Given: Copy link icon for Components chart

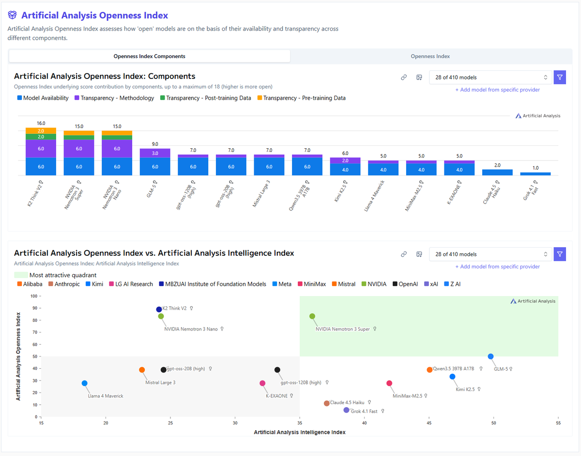Looking at the screenshot, I should [x=404, y=78].
